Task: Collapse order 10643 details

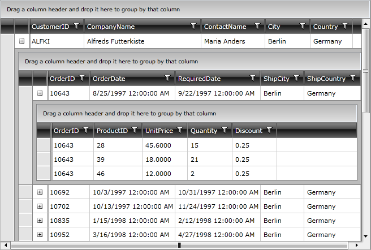Action: (40, 93)
